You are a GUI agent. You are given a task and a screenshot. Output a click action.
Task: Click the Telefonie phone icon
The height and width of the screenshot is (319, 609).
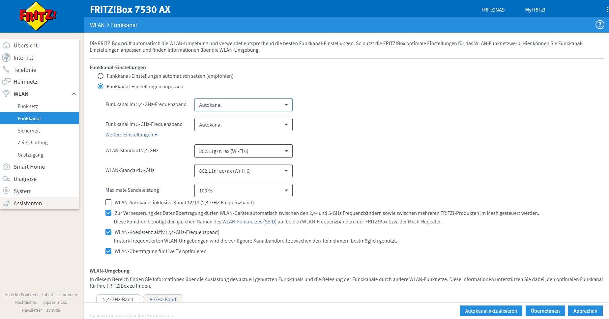[6, 70]
